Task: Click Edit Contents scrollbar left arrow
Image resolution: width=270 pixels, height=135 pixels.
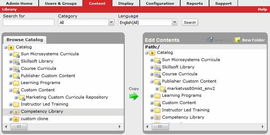Action: [147, 127]
